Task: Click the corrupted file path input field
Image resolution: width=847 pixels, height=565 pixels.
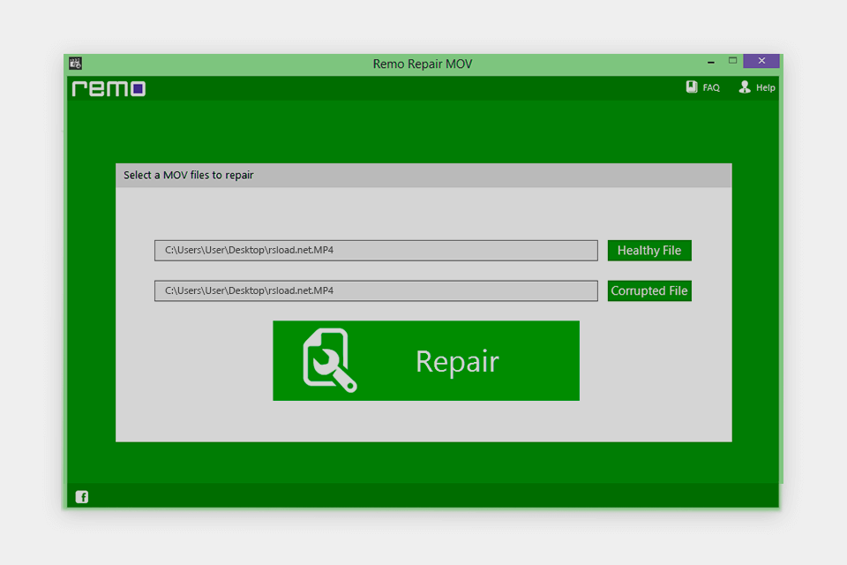Action: [x=375, y=290]
